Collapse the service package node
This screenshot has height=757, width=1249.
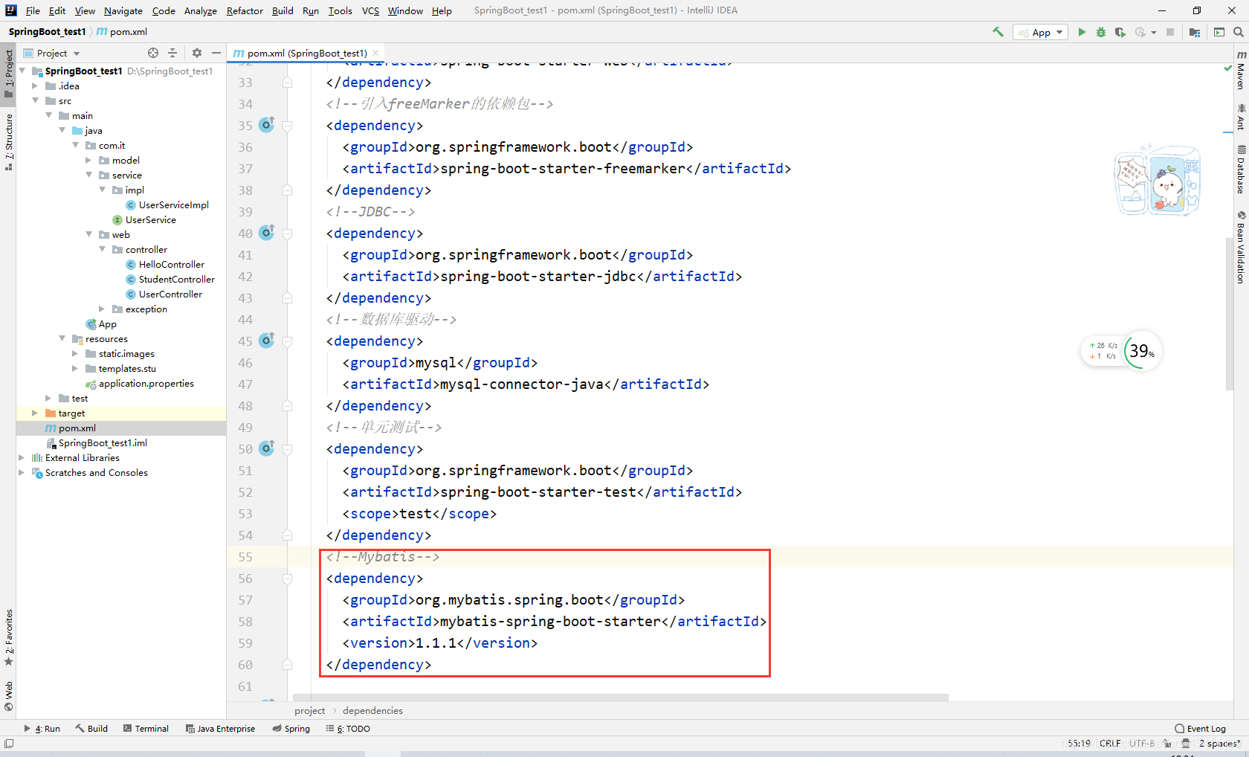coord(88,175)
